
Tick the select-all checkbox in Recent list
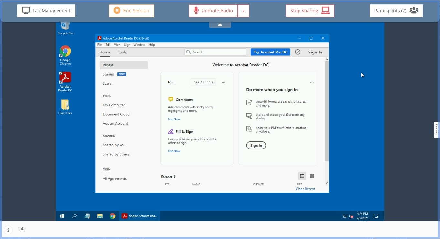[167, 184]
